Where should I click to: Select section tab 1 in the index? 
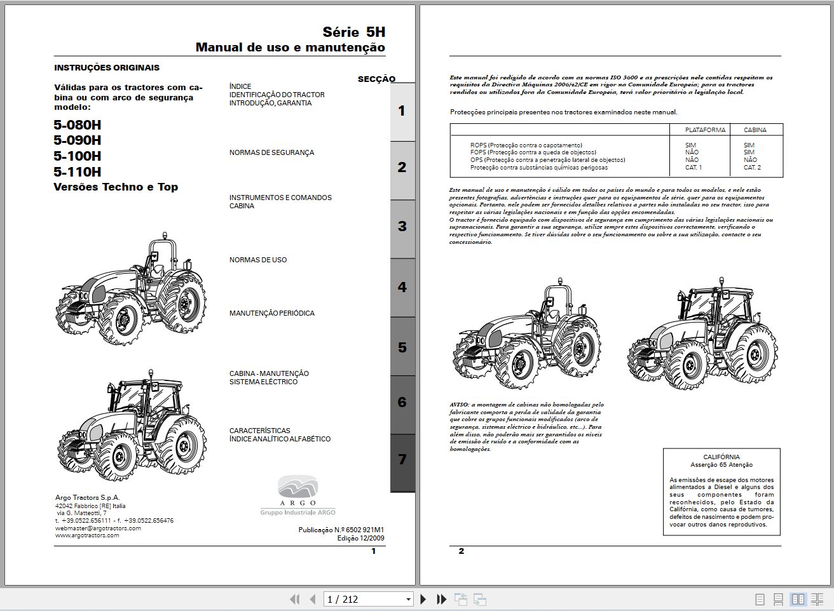402,112
